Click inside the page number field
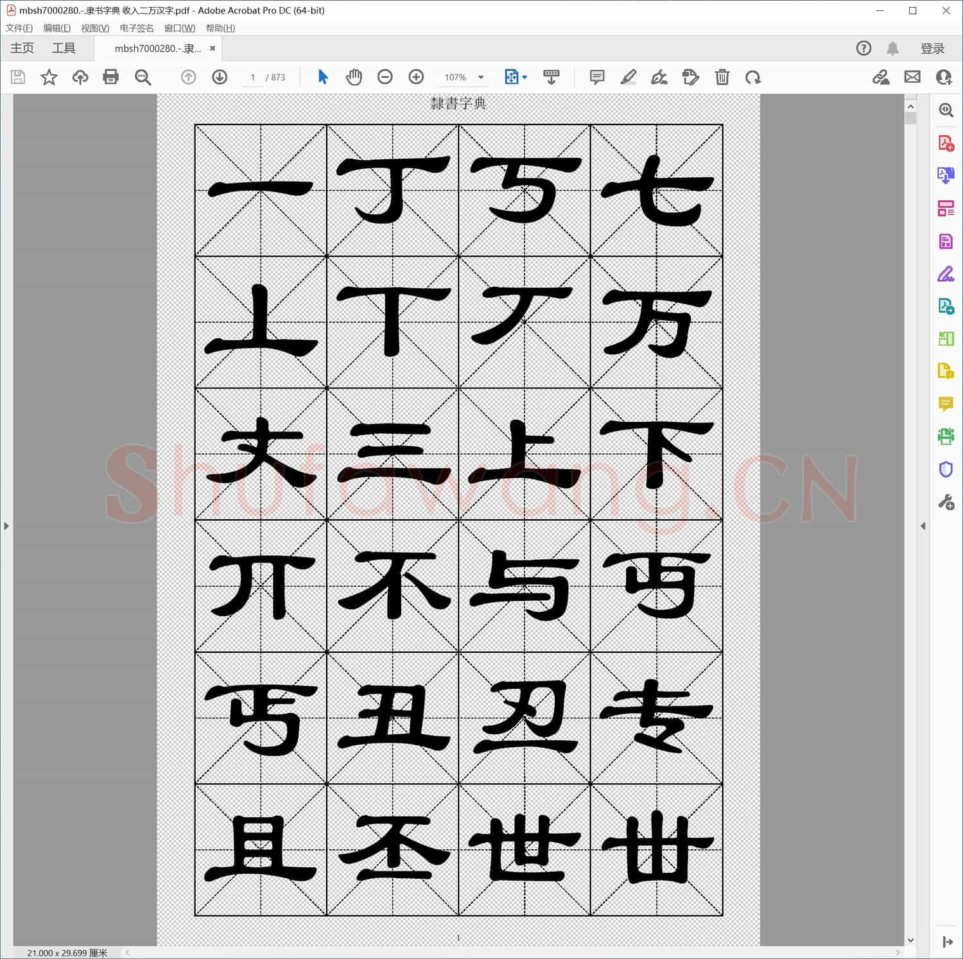 [252, 77]
